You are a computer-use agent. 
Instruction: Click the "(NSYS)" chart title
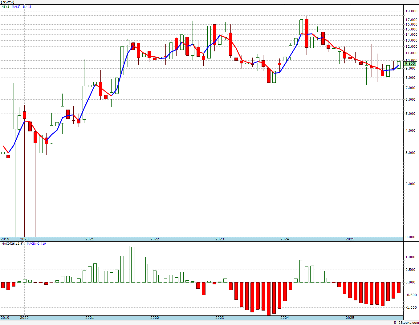tap(8, 2)
